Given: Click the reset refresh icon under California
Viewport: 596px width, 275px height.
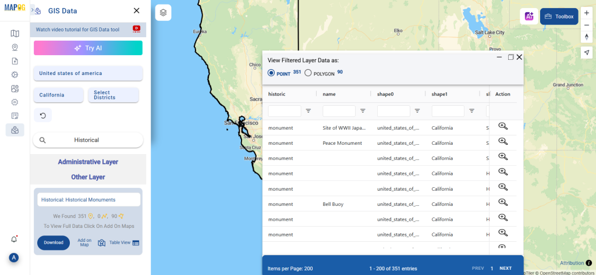Looking at the screenshot, I should (x=42, y=115).
